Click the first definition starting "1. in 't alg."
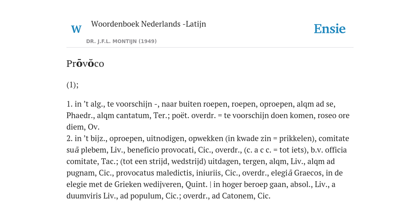Image resolution: width=420 pixels, height=210 pixels. pos(208,115)
